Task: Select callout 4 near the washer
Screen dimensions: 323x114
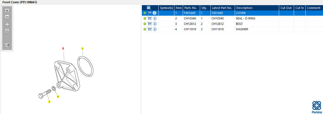Action: pos(58,96)
